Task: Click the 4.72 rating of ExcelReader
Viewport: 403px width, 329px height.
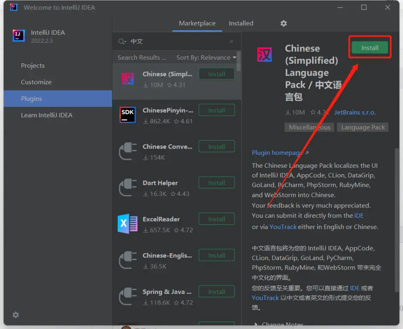Action: [x=184, y=230]
